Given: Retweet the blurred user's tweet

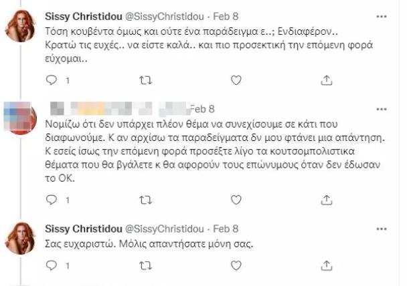Looking at the screenshot, I should click(146, 200).
